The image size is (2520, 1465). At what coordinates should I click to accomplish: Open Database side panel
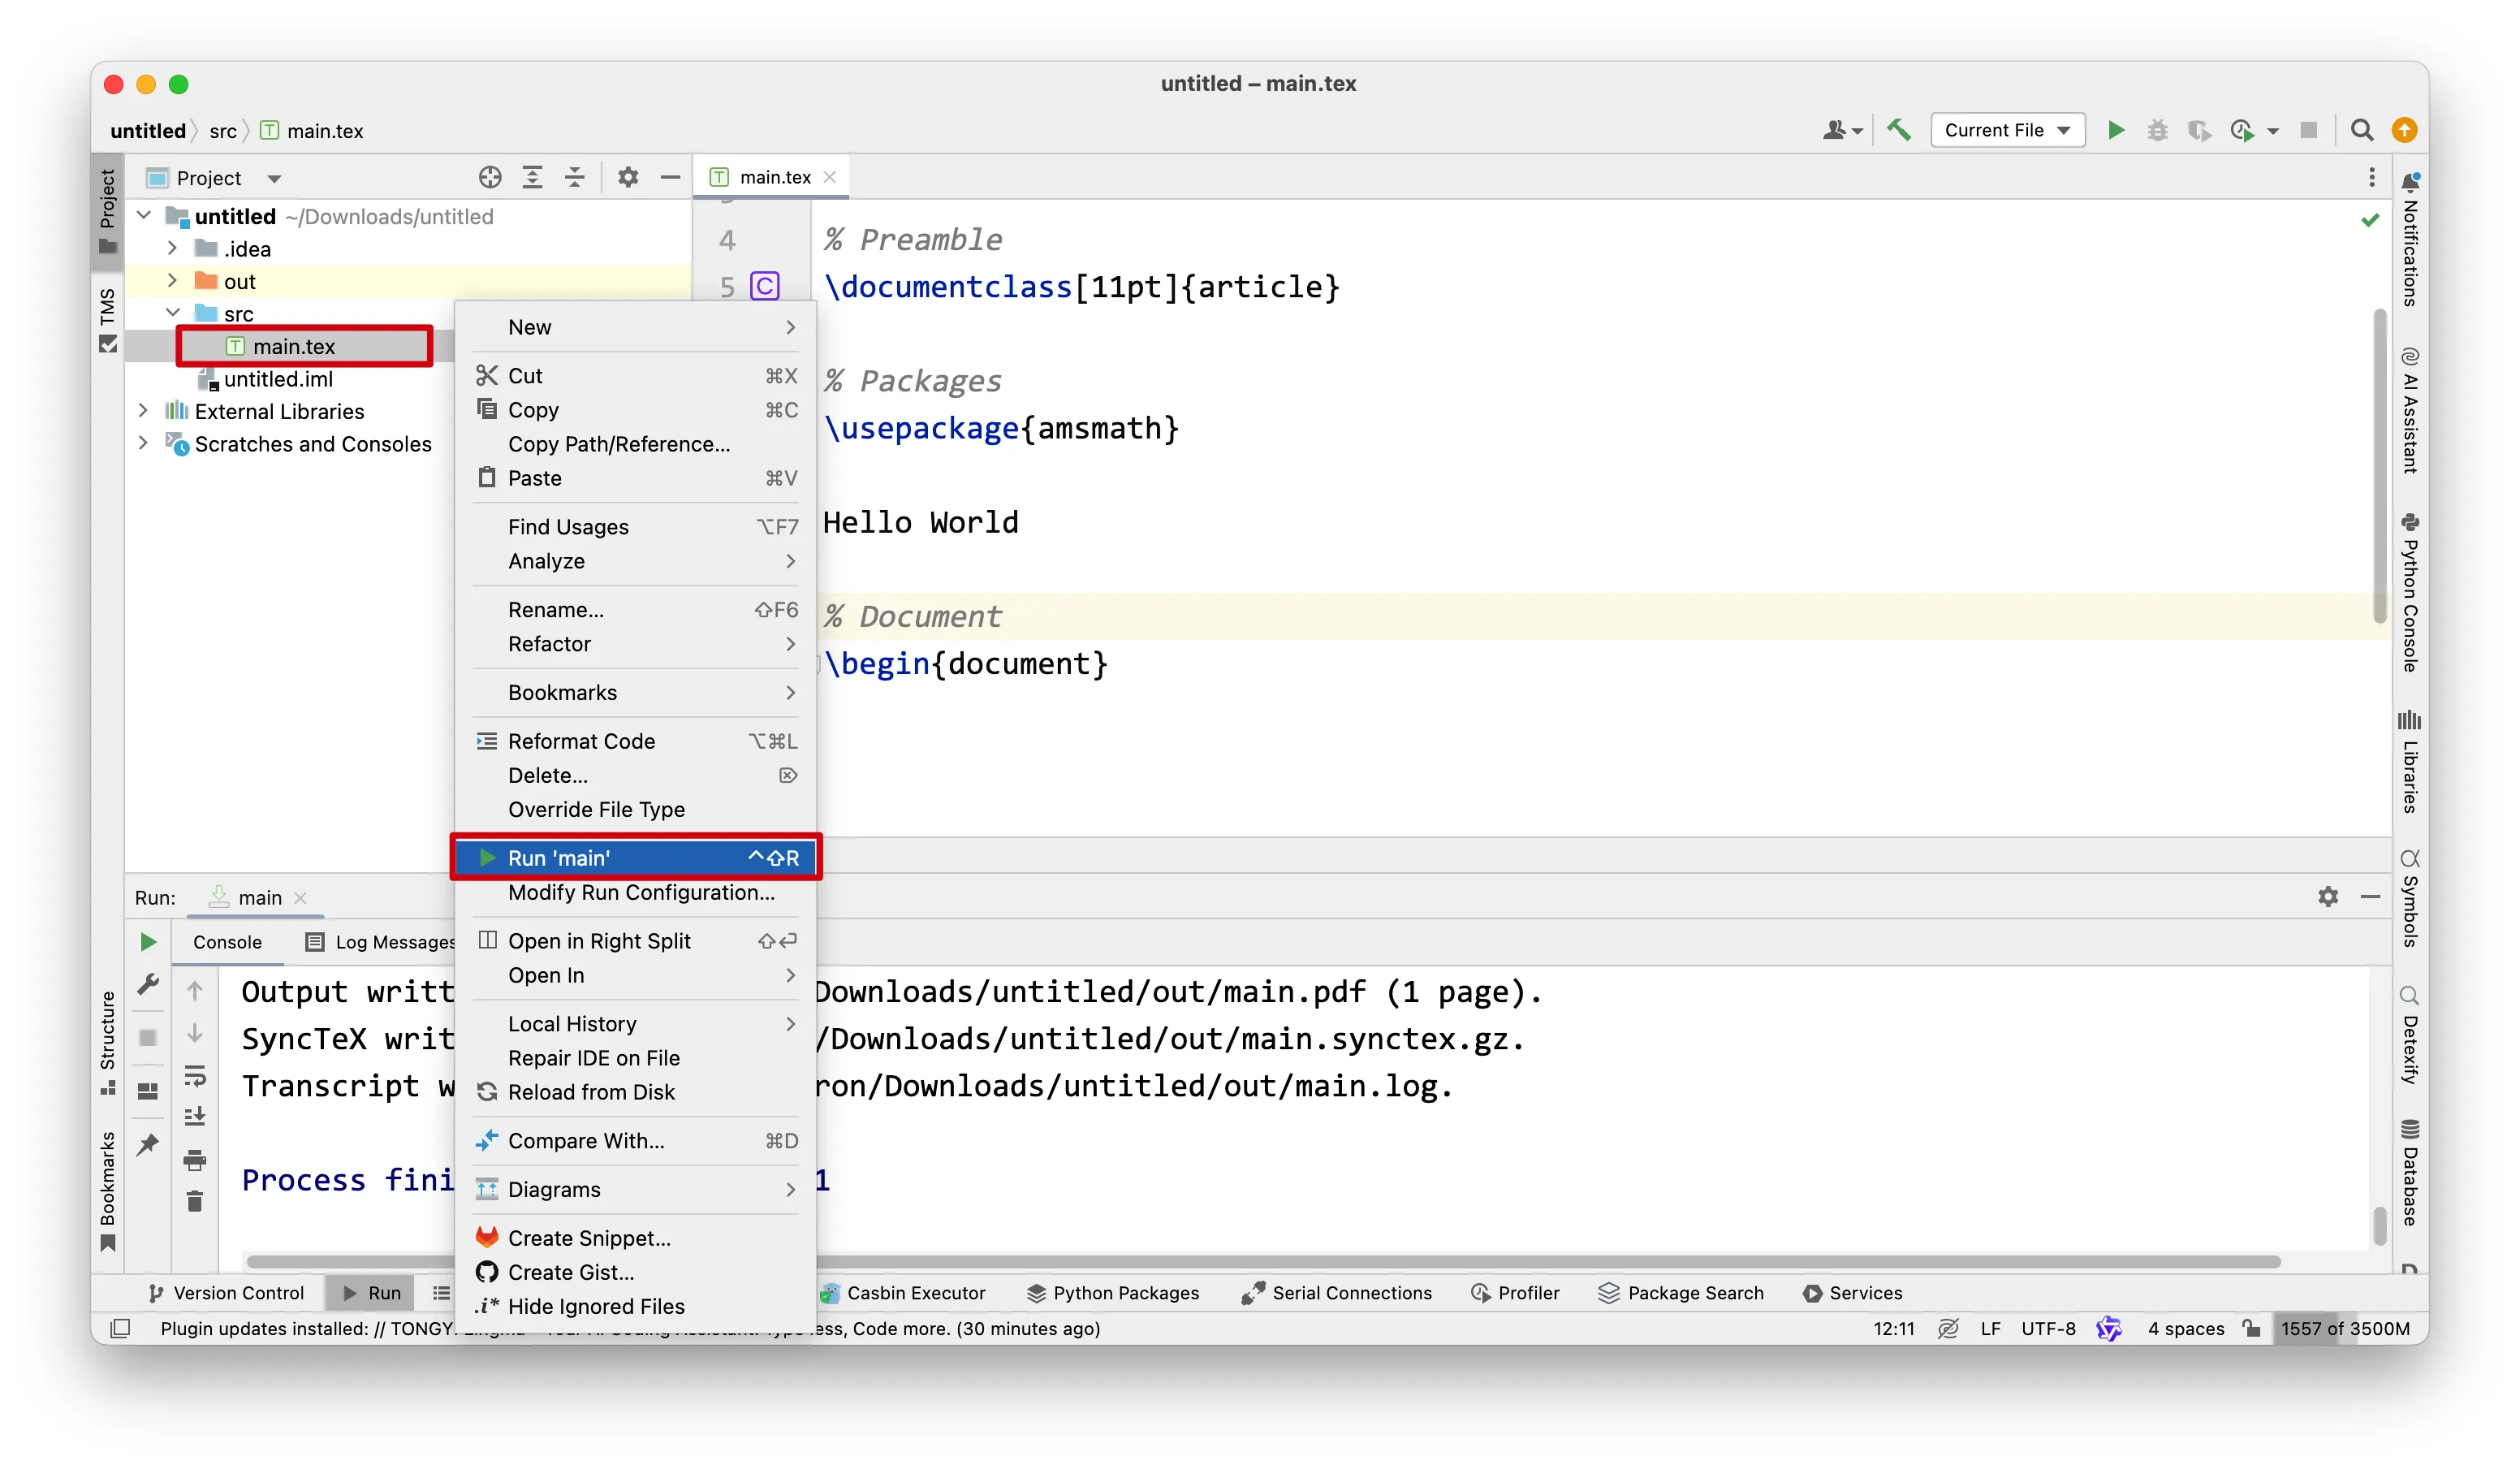click(x=2409, y=1172)
